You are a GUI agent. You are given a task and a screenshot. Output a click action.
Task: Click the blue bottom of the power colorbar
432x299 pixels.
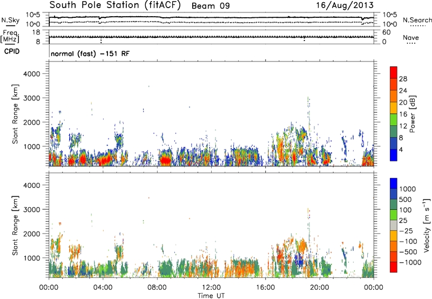pos(394,155)
